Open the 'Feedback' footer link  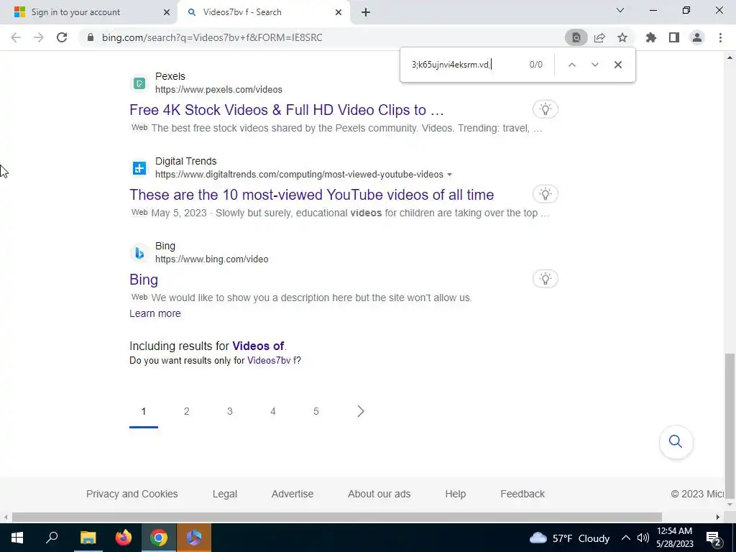click(x=523, y=494)
